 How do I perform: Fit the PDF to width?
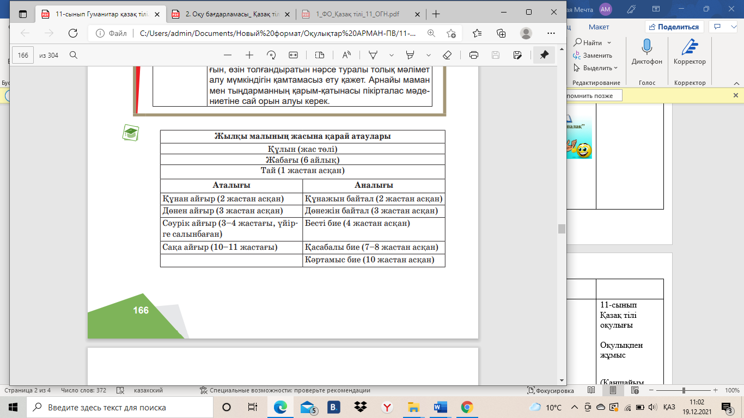coord(293,55)
